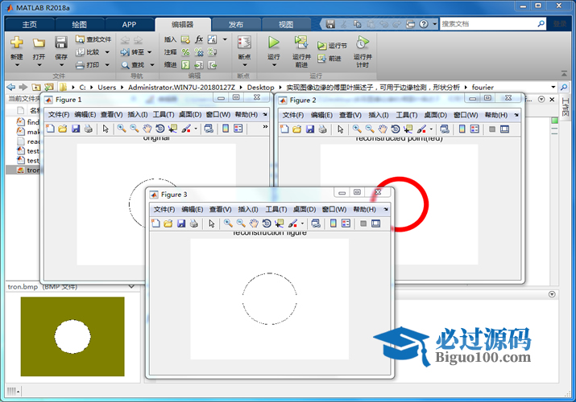The height and width of the screenshot is (402, 576).
Task: Click the Open (打开) folder icon
Action: (x=39, y=43)
